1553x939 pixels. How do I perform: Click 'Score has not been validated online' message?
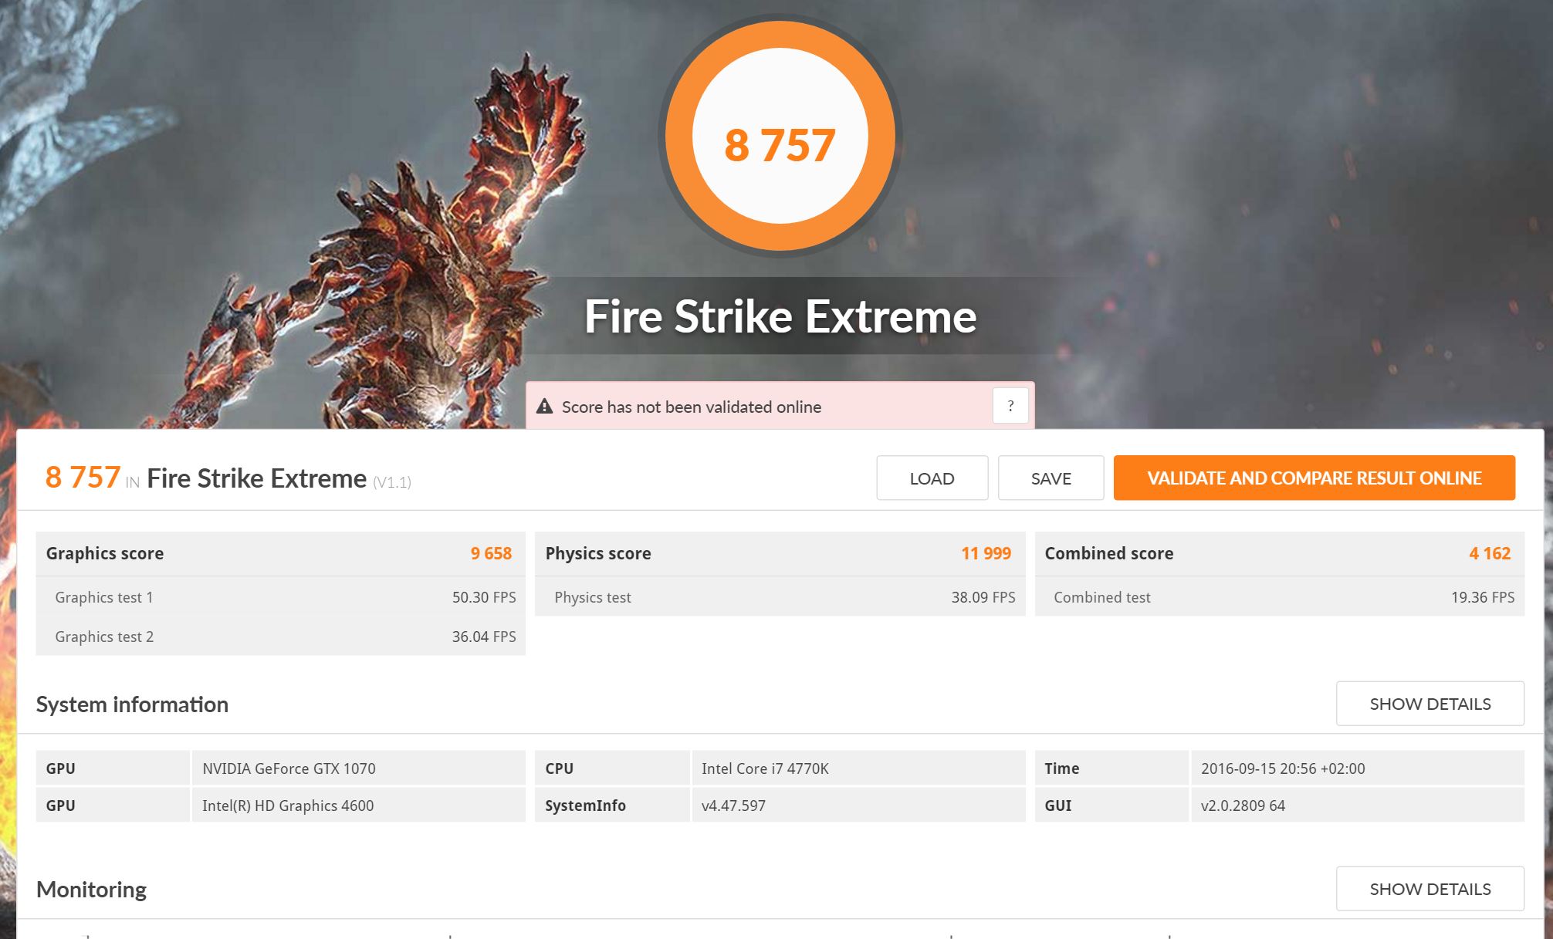[691, 407]
